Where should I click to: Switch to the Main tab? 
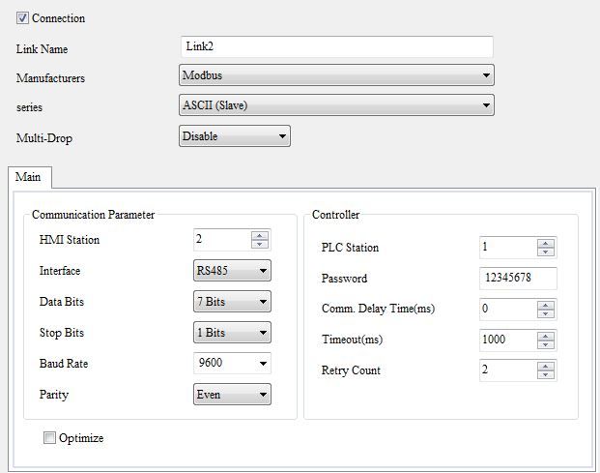click(29, 176)
